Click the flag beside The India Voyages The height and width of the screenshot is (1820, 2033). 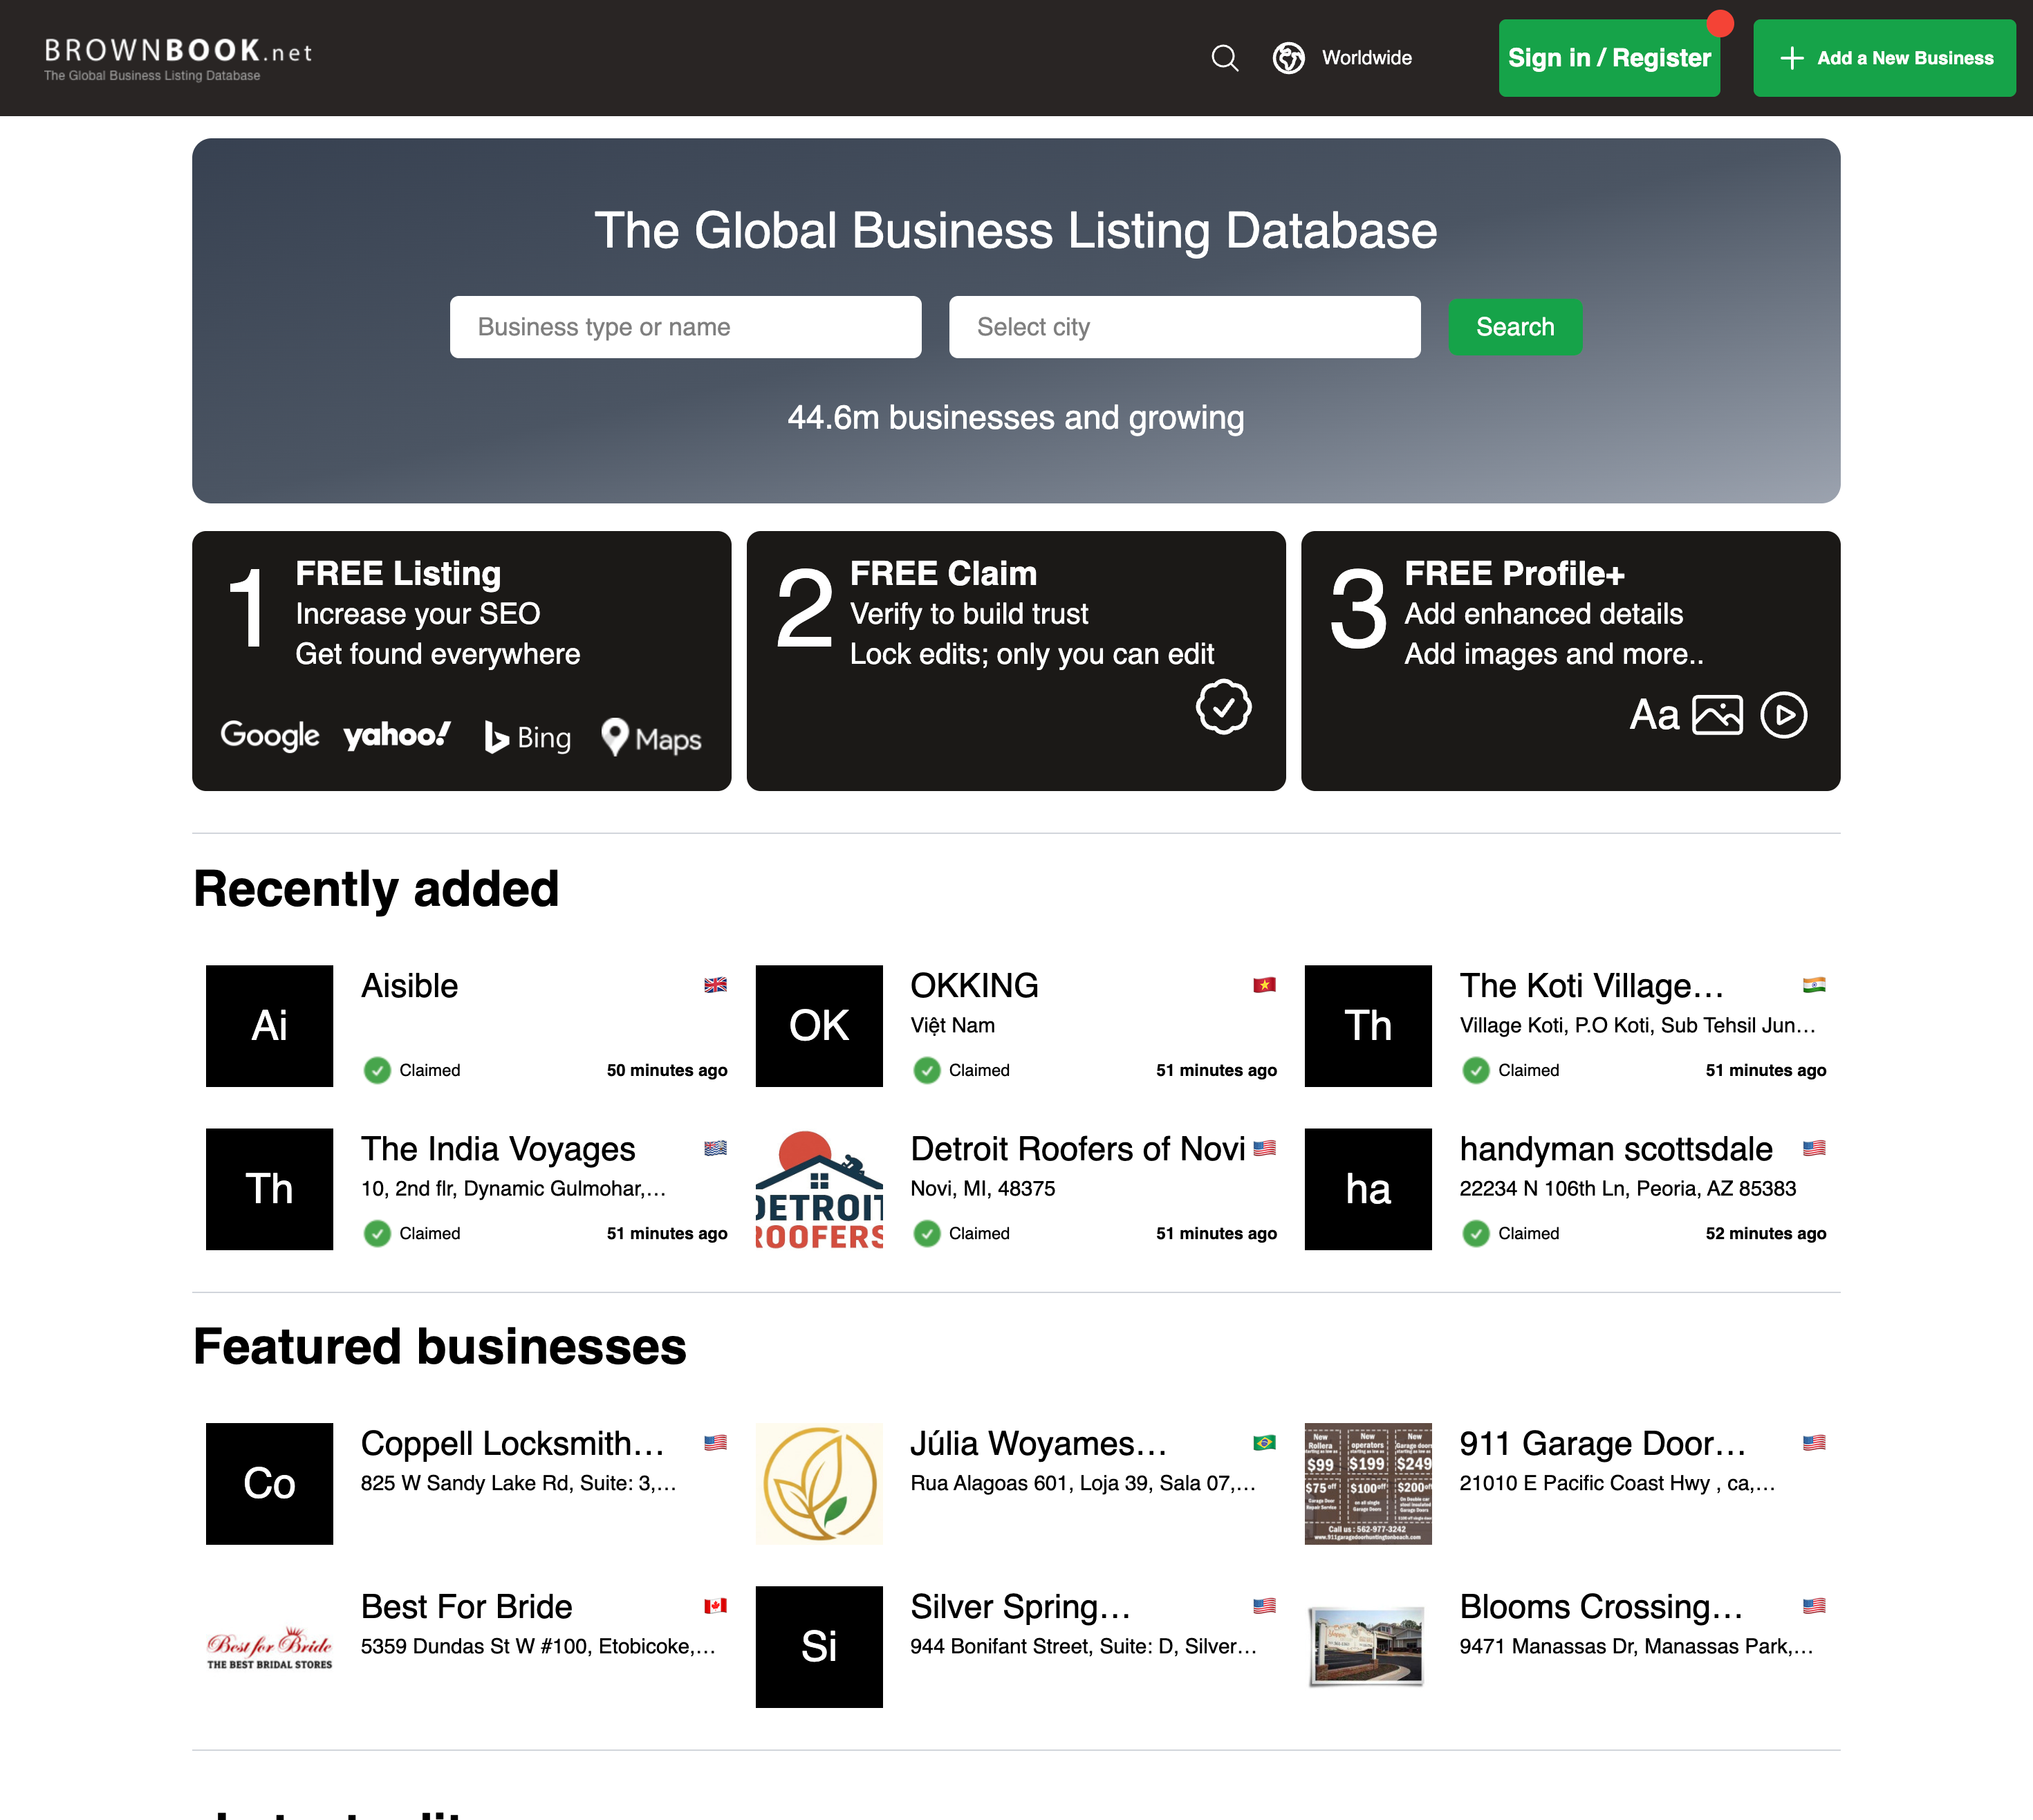(715, 1148)
